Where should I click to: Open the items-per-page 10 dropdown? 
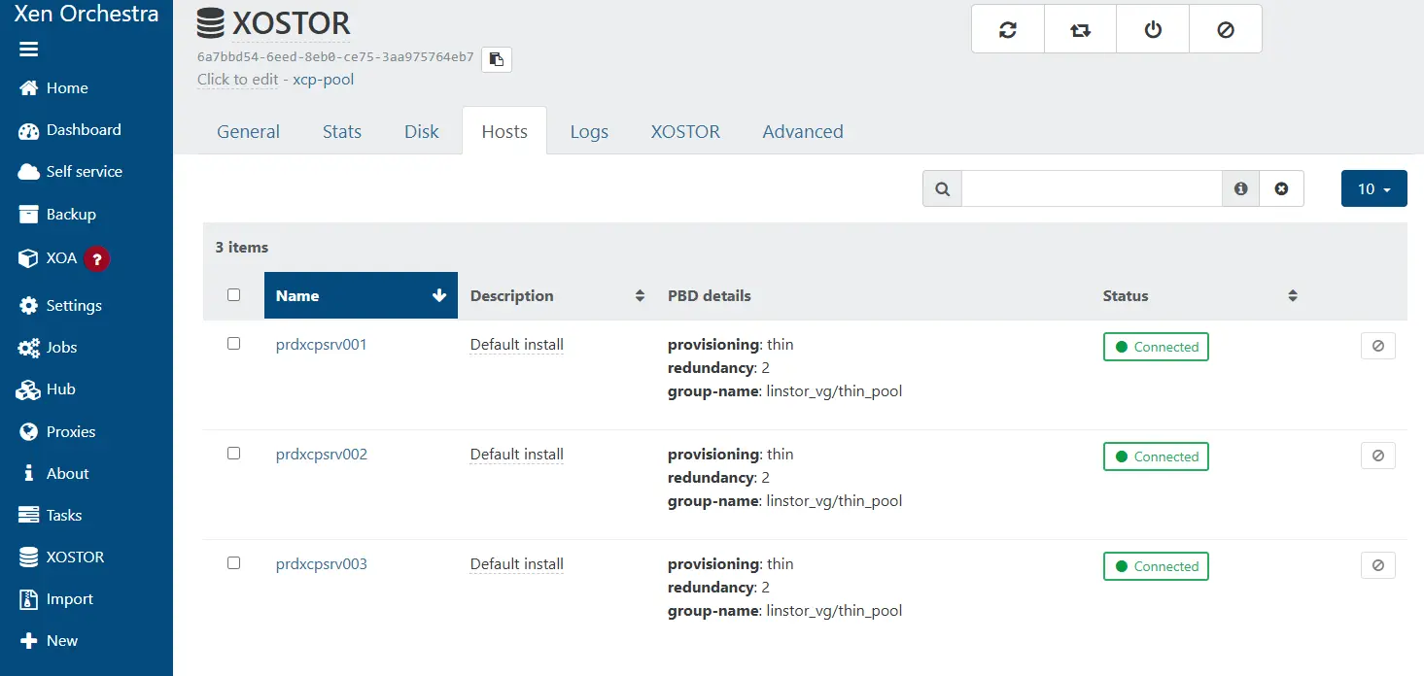click(1373, 188)
